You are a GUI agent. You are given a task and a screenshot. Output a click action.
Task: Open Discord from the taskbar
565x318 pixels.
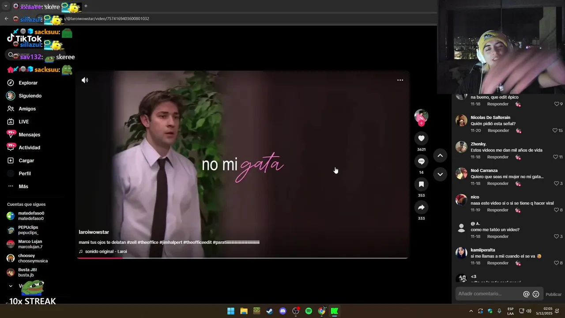pyautogui.click(x=283, y=311)
